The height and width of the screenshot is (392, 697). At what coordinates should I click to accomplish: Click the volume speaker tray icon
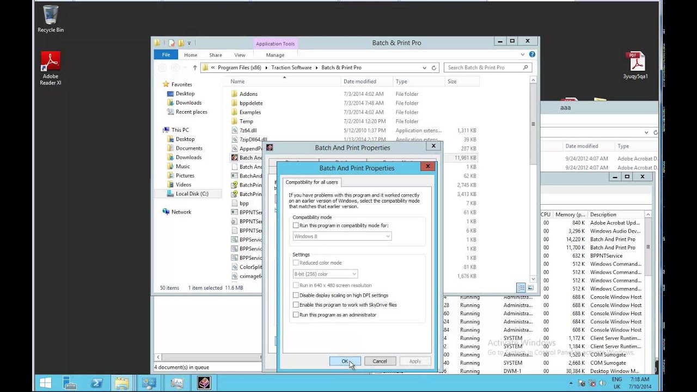pyautogui.click(x=602, y=383)
